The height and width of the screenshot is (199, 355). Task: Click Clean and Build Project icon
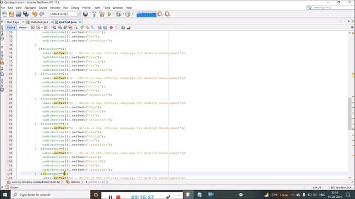point(102,14)
